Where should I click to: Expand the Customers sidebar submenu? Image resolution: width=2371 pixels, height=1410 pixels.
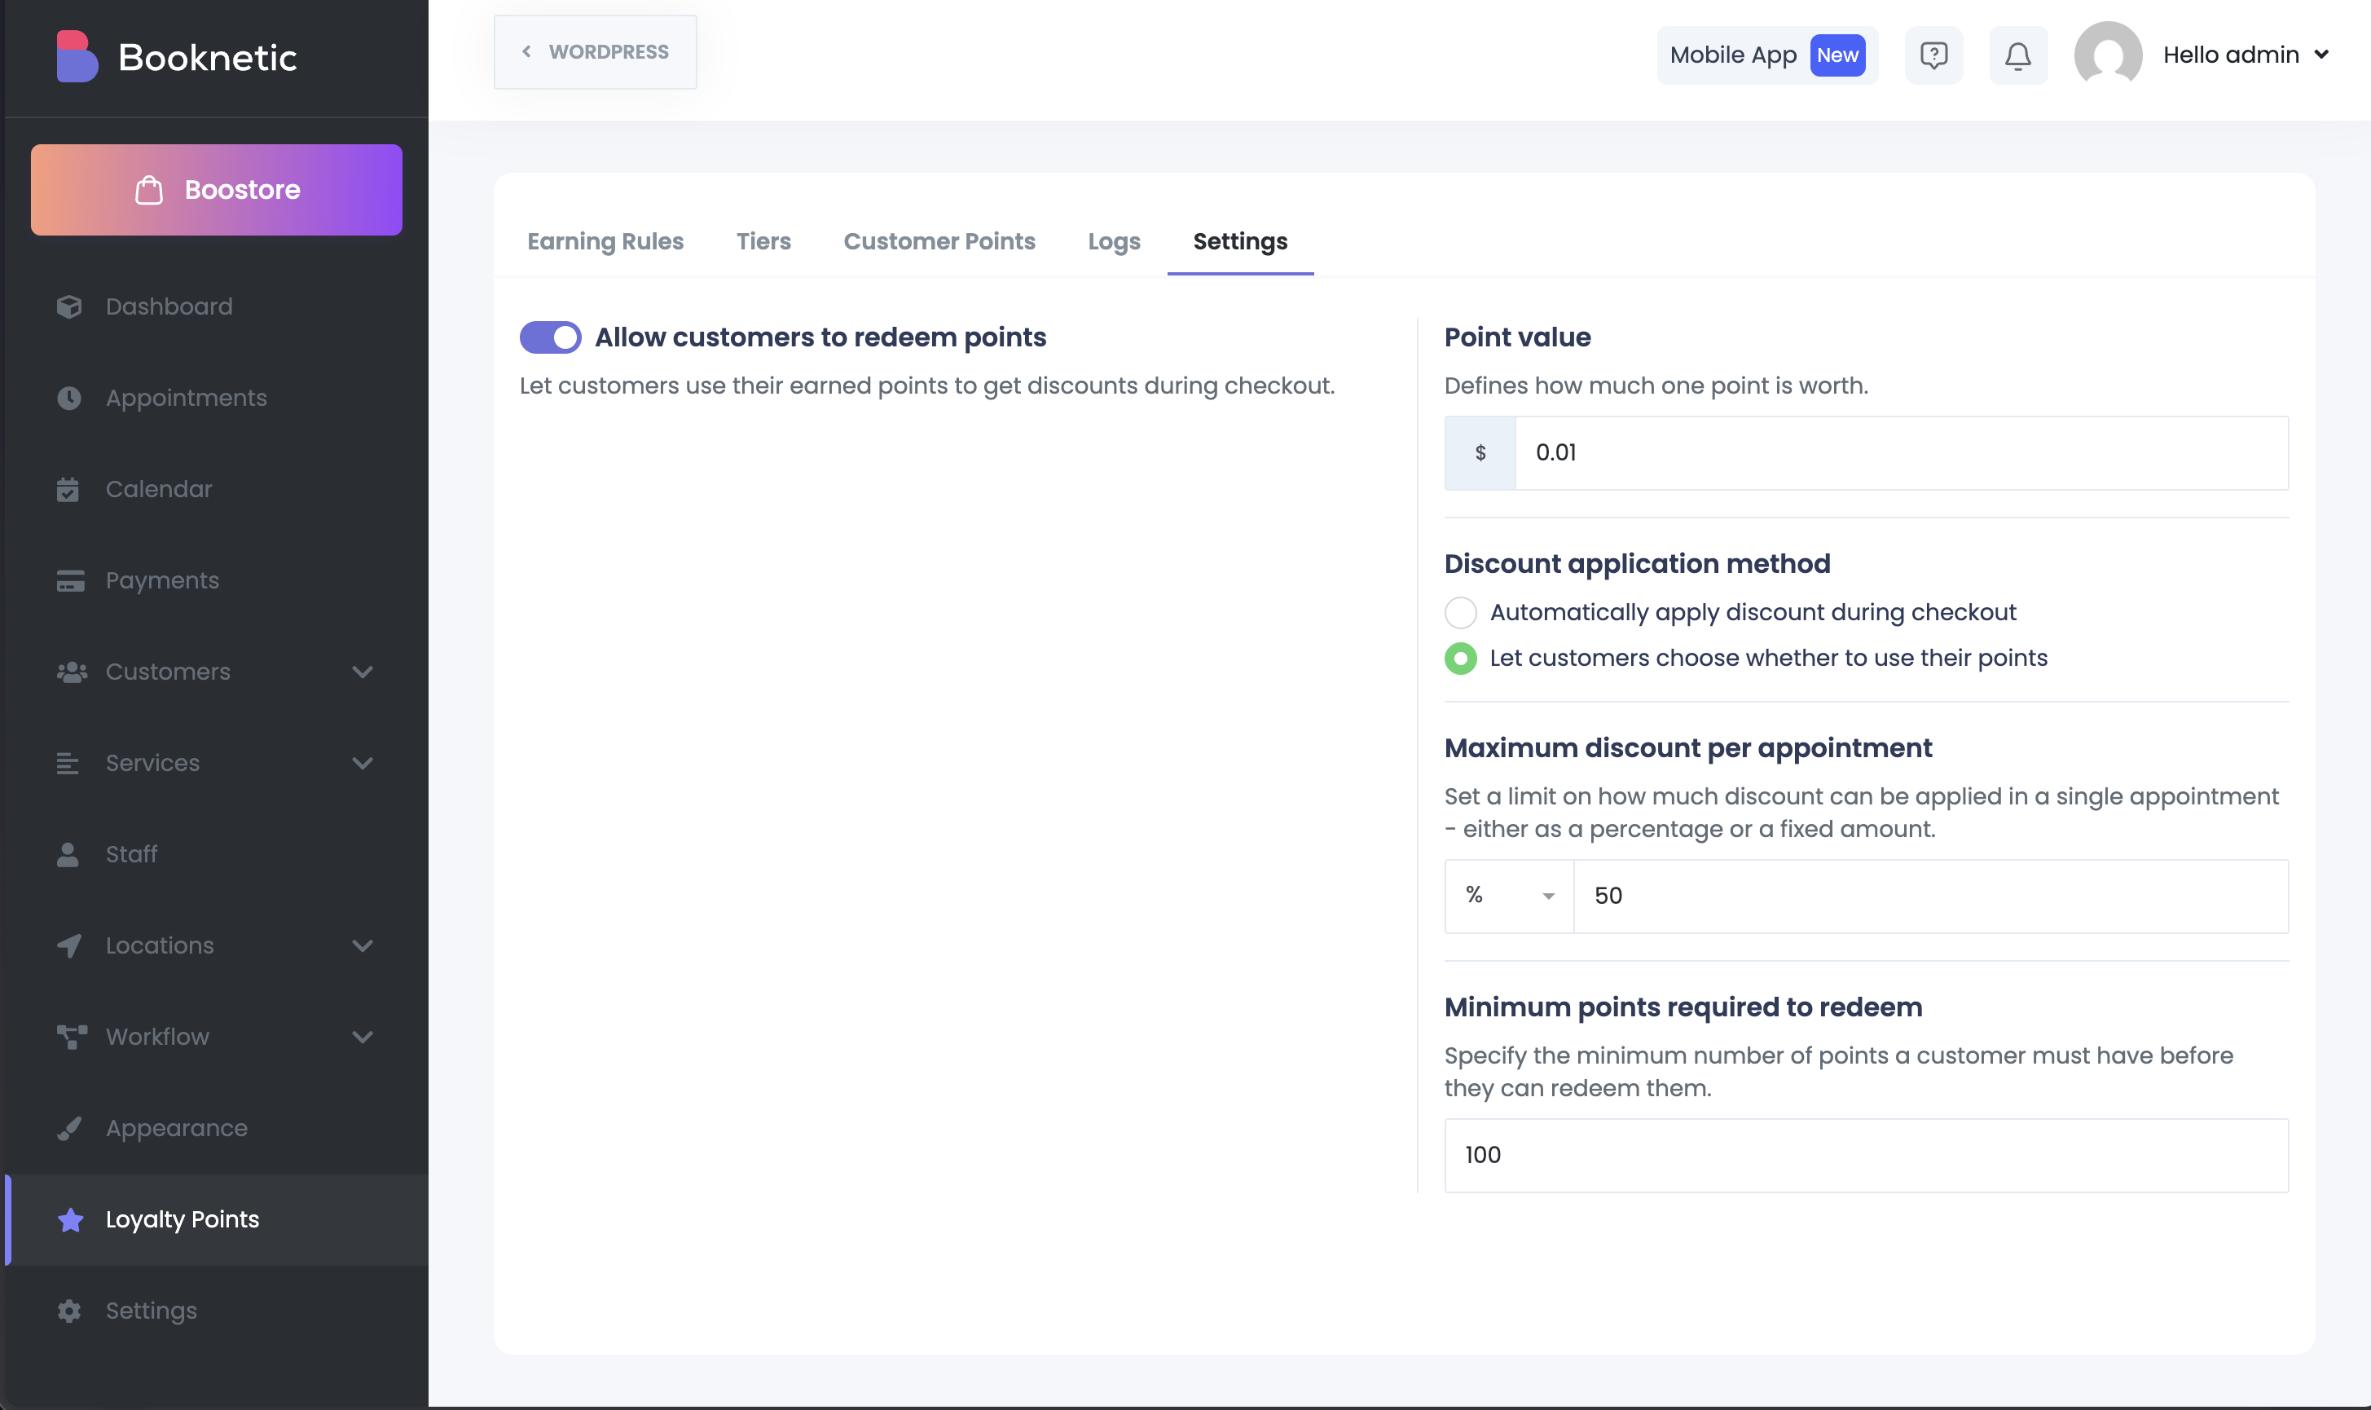tap(362, 672)
